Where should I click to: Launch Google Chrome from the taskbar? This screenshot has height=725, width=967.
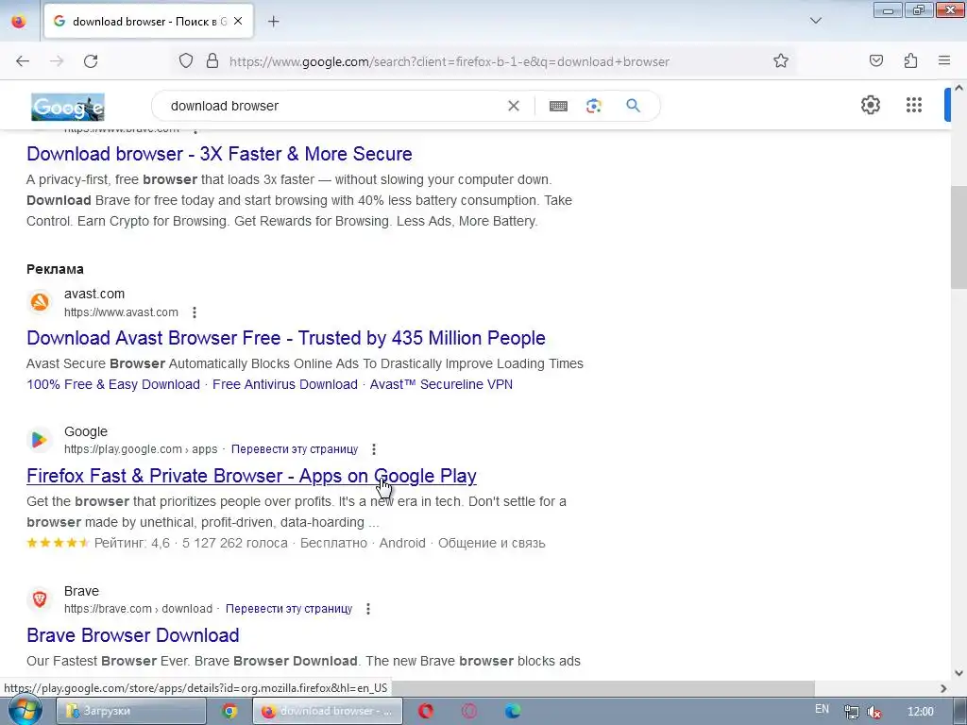(x=229, y=711)
